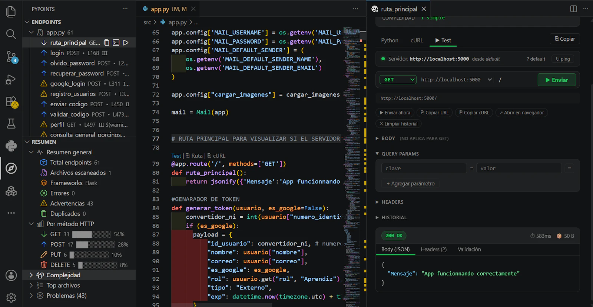
Task: Expand the HEADERS section
Action: click(390, 202)
